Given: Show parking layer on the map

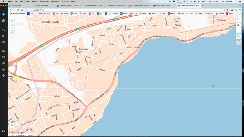Looking at the screenshot, I should 12,19.
